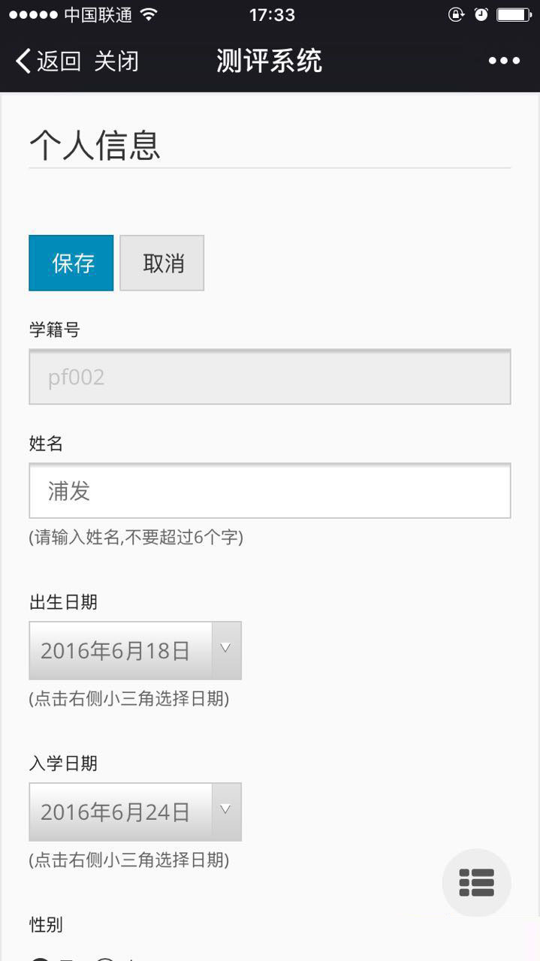This screenshot has width=540, height=961.
Task: Tap the back arrow next to 返回
Action: (23, 61)
